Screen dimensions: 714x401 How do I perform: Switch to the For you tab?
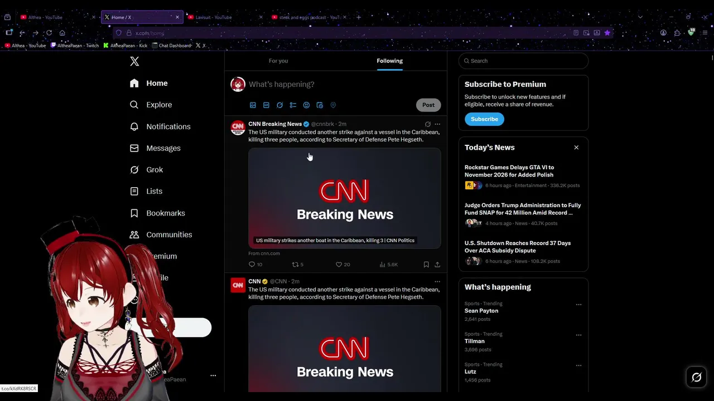click(278, 61)
